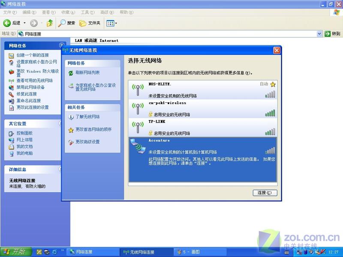The image size is (343, 257).
Task: Click 更改高级设置 link
Action: [x=87, y=142]
